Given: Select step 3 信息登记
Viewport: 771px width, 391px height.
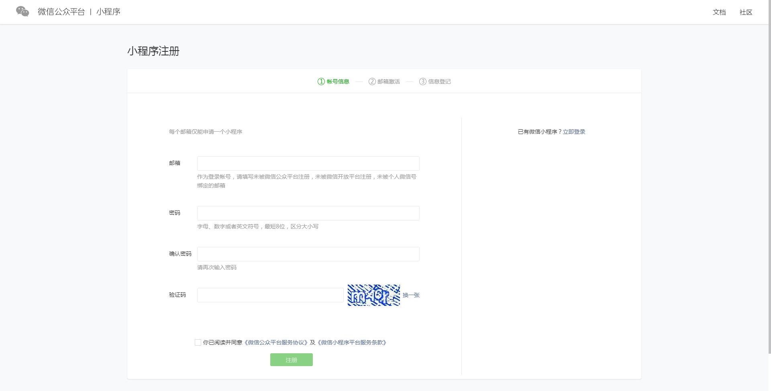Looking at the screenshot, I should [435, 81].
